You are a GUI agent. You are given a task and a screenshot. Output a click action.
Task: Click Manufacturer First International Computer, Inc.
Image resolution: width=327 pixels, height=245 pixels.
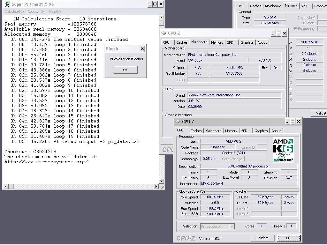click(234, 55)
